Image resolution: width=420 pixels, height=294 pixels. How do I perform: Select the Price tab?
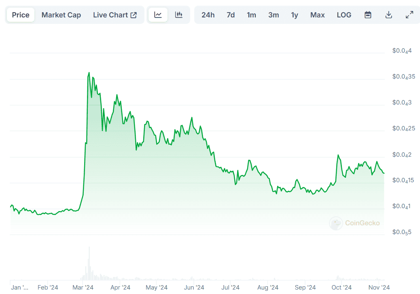pos(21,15)
